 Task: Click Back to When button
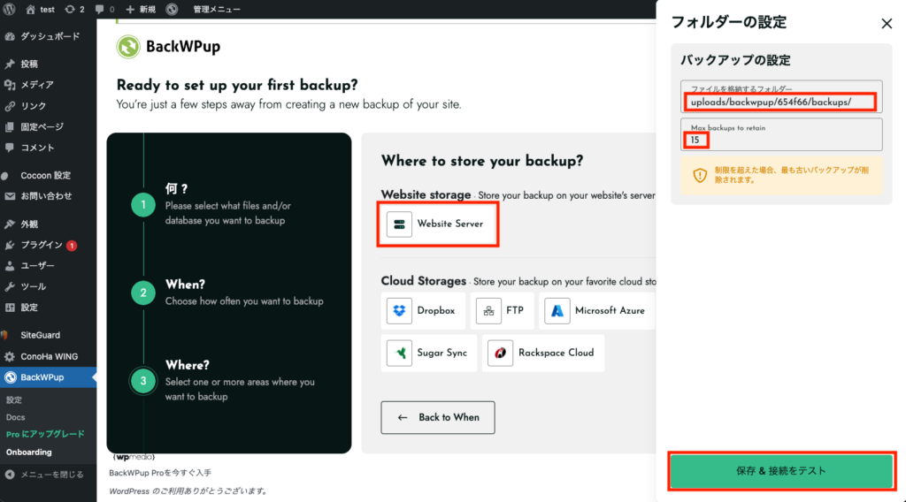[438, 418]
